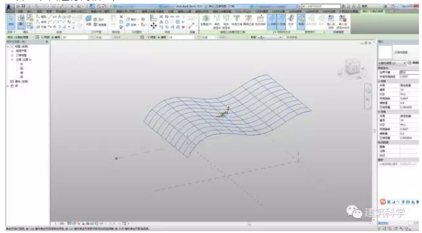Click the properties help link at bottom
Image resolution: width=422 pixels, height=233 pixels.
point(383,223)
